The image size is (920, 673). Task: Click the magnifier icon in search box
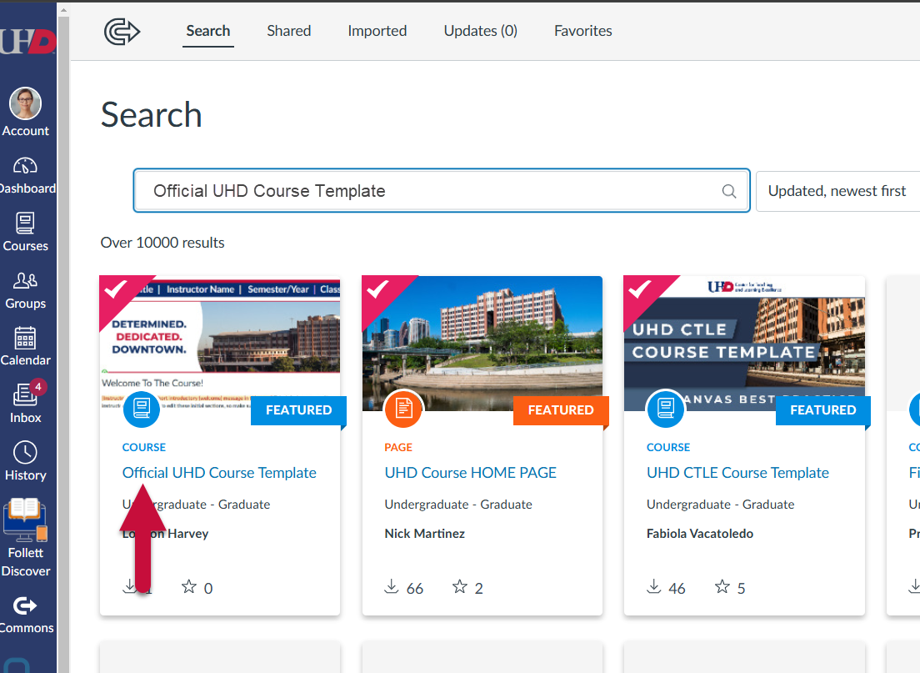[x=728, y=191]
